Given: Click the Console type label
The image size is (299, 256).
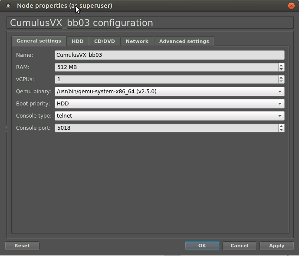Looking at the screenshot, I should (34, 116).
